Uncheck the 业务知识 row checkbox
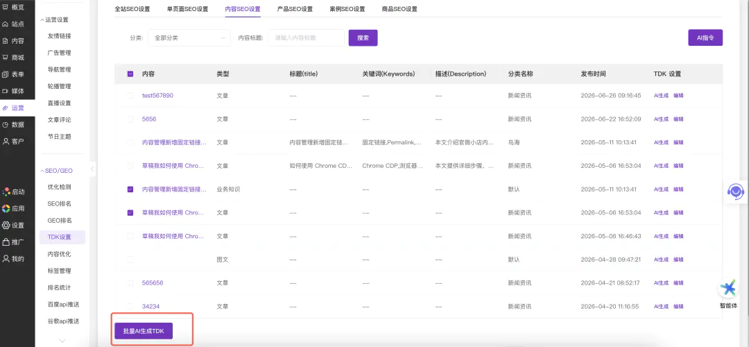Image resolution: width=749 pixels, height=347 pixels. click(130, 189)
